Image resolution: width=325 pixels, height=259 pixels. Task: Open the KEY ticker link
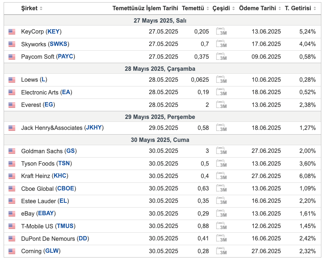(53, 31)
